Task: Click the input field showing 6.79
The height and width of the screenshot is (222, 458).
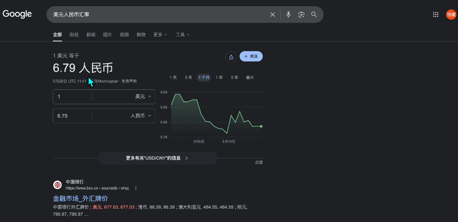Action: pos(72,116)
